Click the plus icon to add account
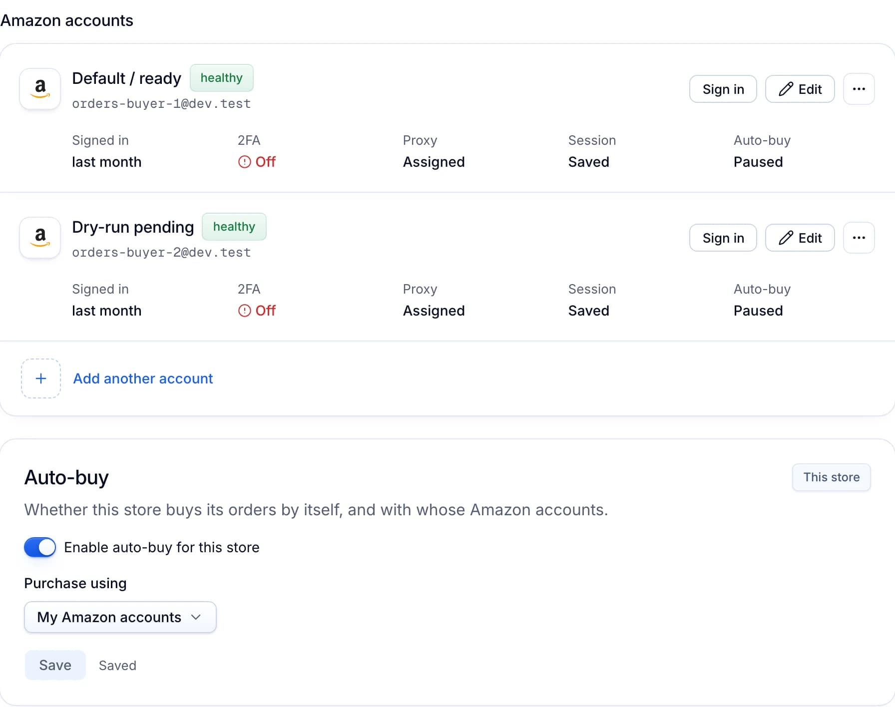895x707 pixels. (41, 378)
